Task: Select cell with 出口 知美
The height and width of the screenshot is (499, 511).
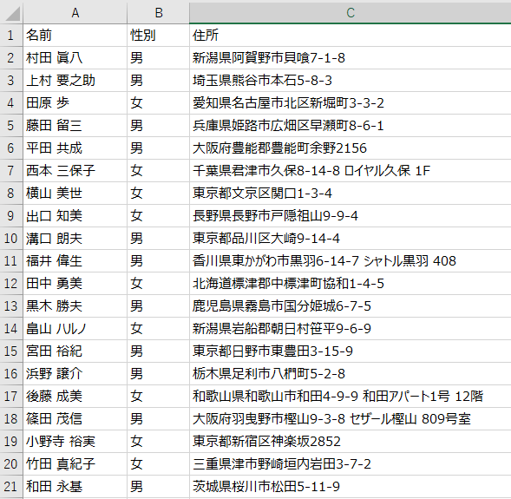Action: (x=75, y=216)
